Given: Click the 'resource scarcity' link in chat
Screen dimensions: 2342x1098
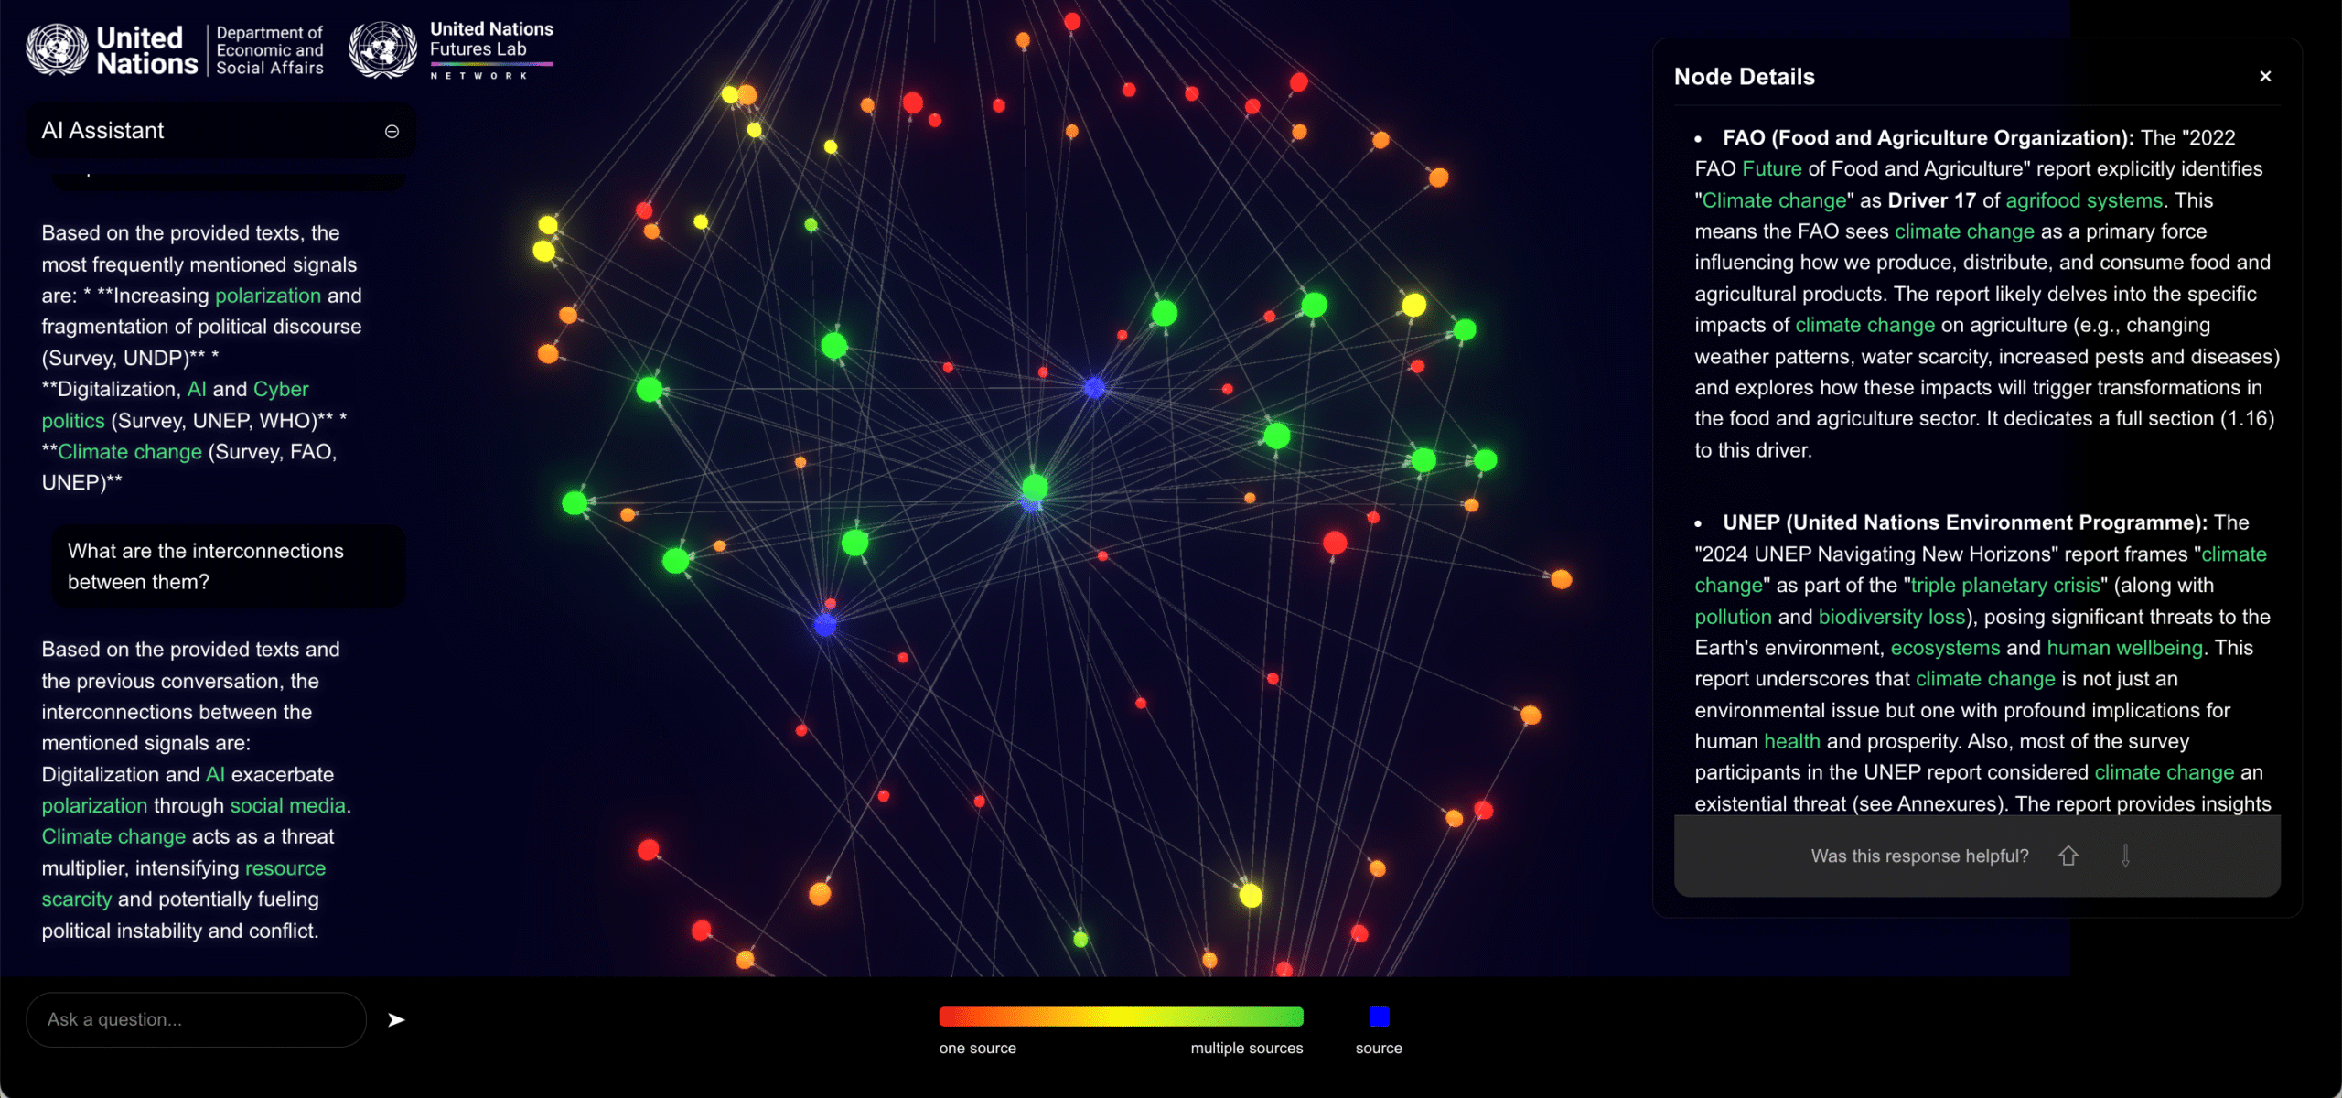Looking at the screenshot, I should 183,884.
